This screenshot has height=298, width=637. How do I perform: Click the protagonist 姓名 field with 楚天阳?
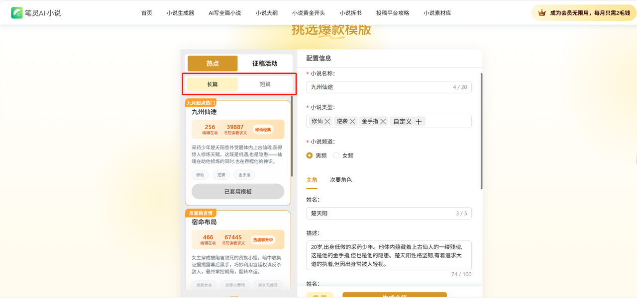pyautogui.click(x=389, y=214)
